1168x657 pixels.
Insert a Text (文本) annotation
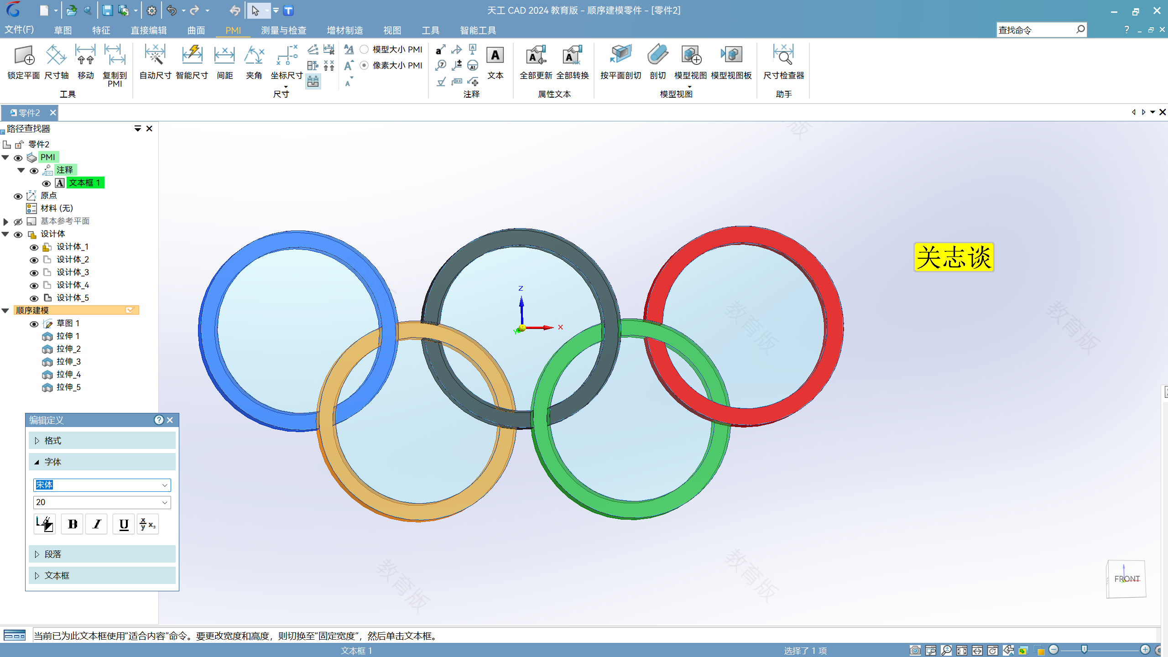pos(495,63)
